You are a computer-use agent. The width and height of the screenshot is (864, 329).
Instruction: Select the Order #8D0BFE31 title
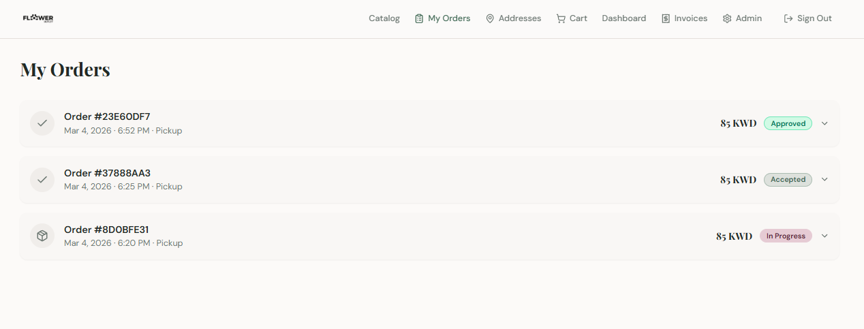[106, 230]
